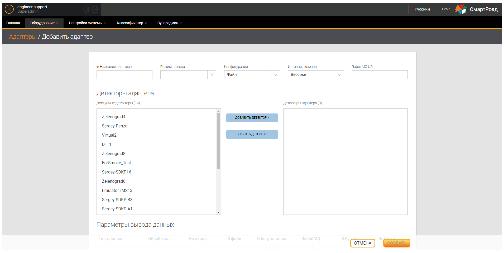Click the empty Детекторы адаптера list box

[345, 162]
